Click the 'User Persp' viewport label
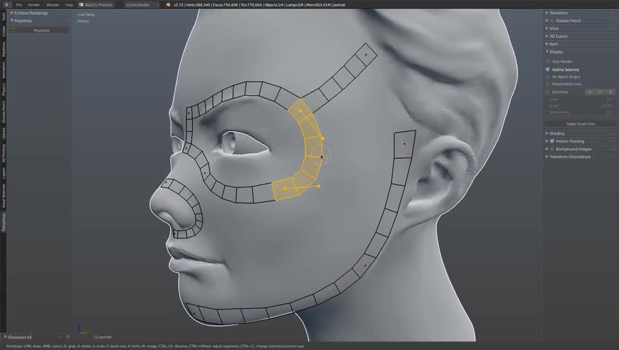 pos(86,15)
